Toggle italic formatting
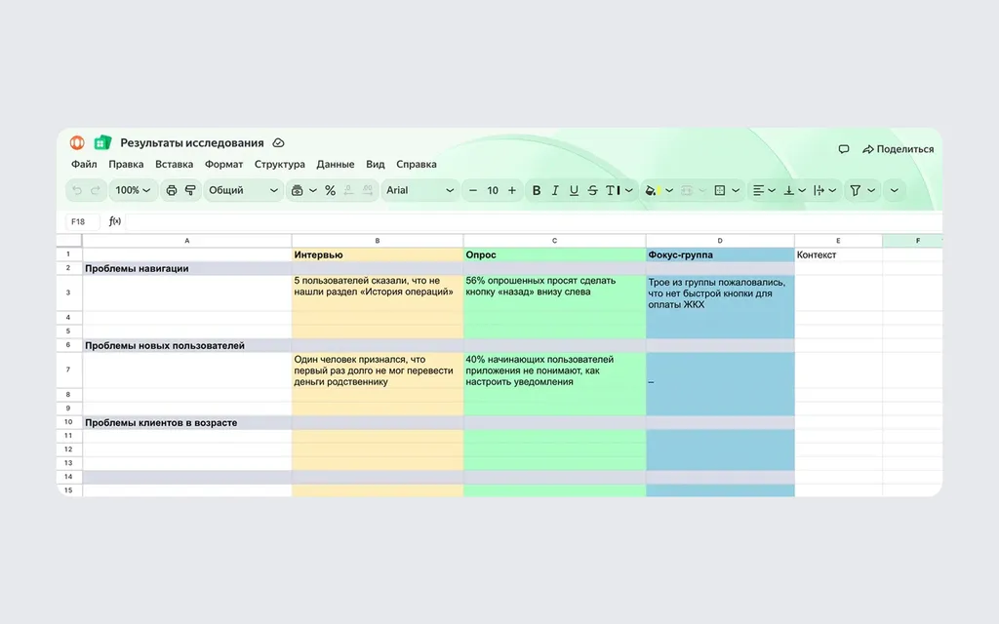The width and height of the screenshot is (999, 624). (x=555, y=190)
